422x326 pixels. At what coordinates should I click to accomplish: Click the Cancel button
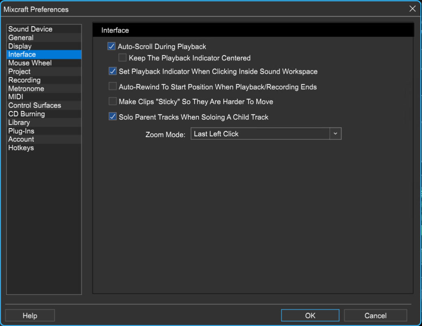pyautogui.click(x=375, y=315)
